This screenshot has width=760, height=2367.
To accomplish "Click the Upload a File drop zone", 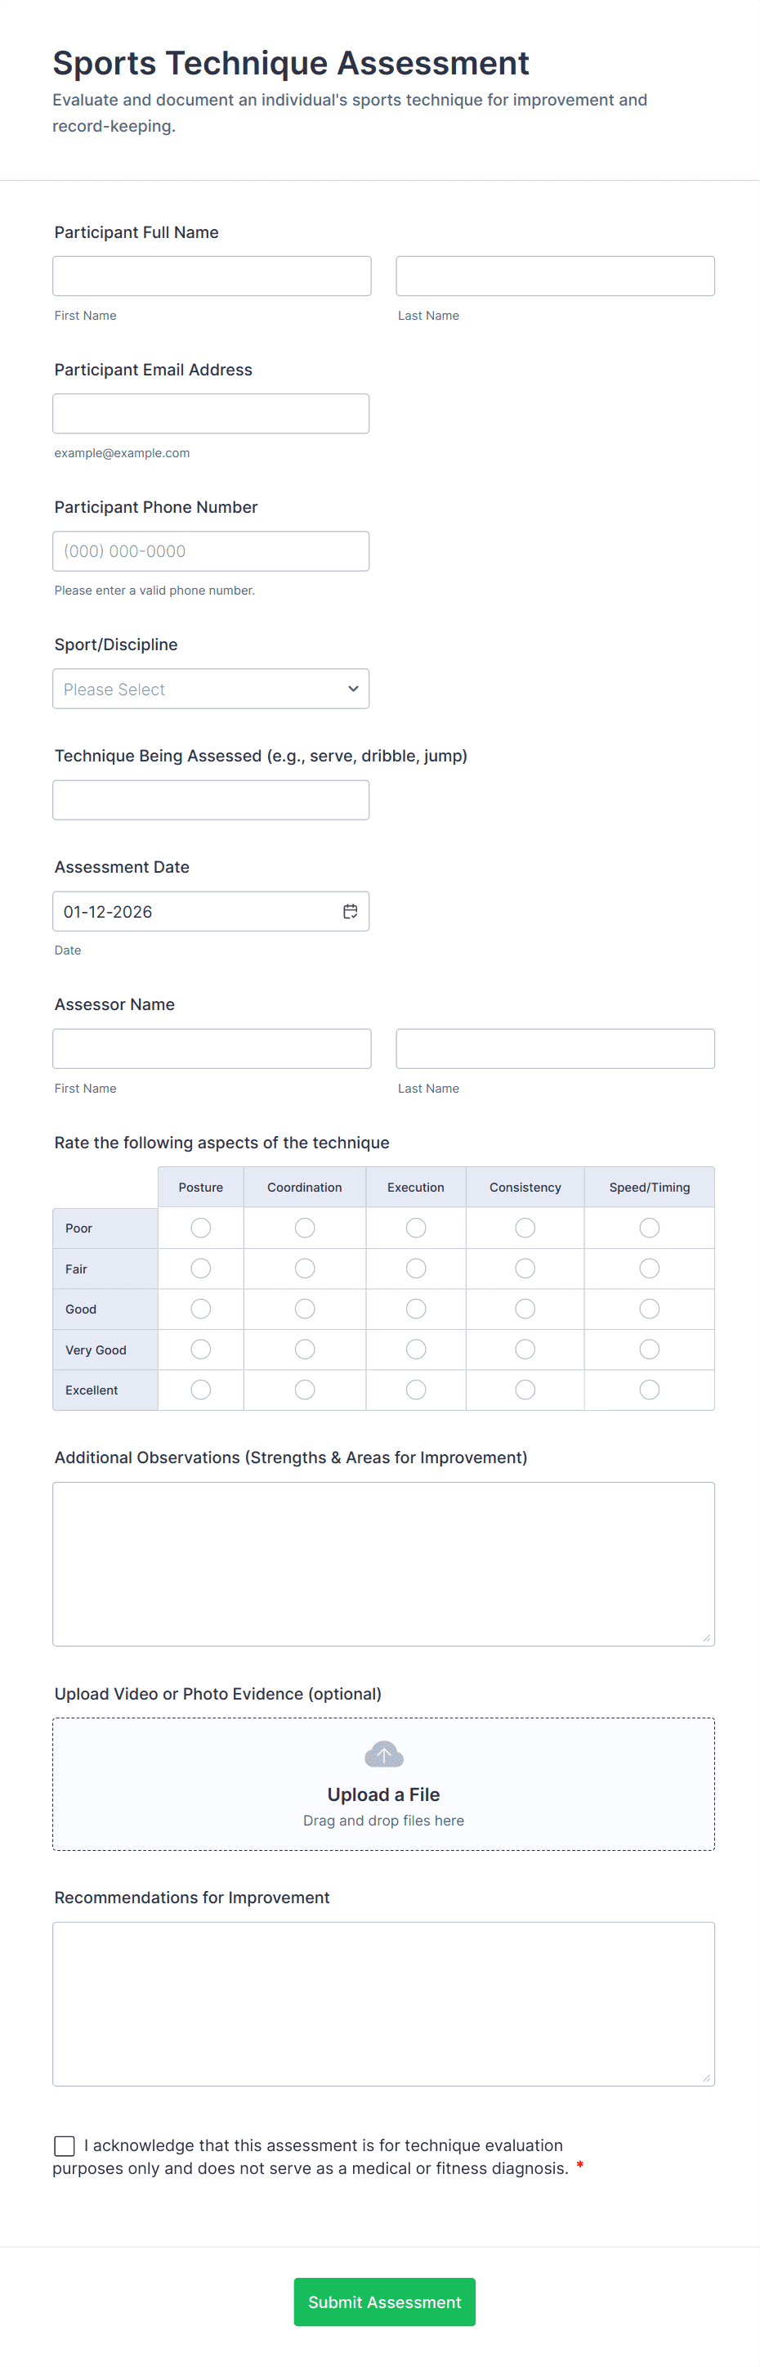I will click(x=383, y=1782).
